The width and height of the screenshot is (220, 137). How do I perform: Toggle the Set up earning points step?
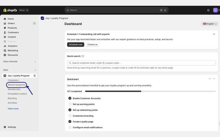point(70,104)
